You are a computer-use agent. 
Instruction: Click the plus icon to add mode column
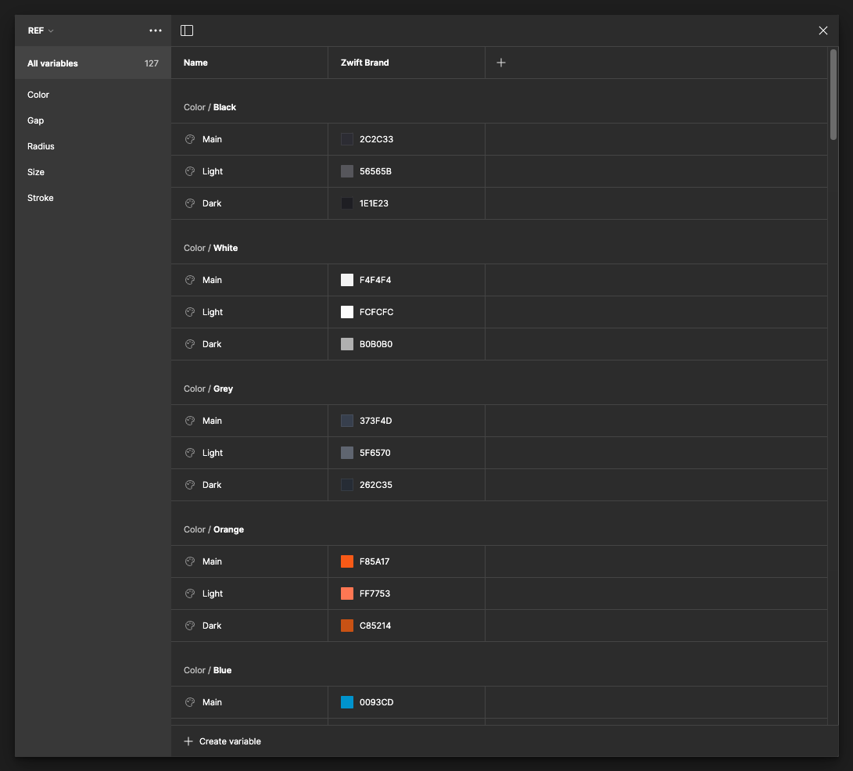501,63
